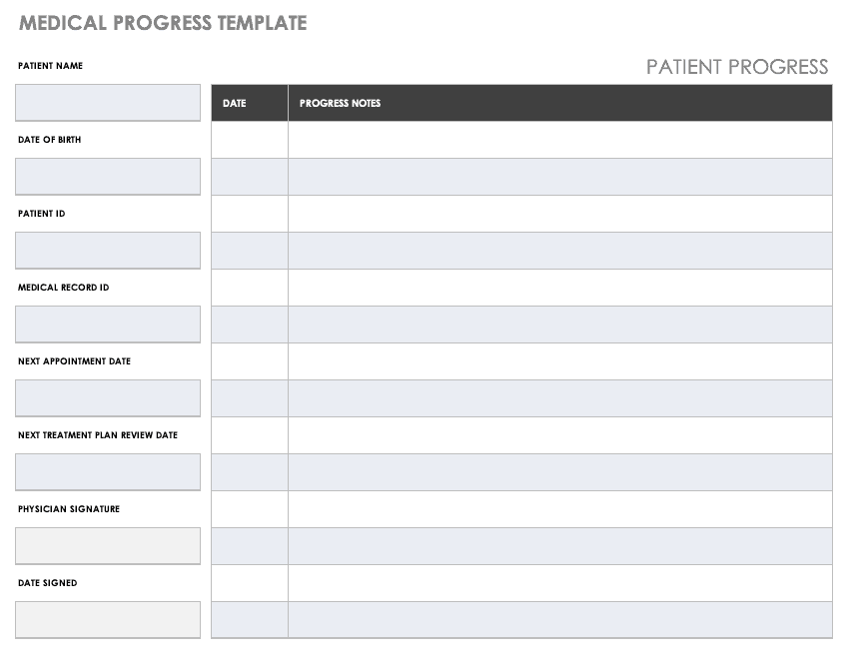Screen dimensions: 850x666
Task: Click the second Progress Notes row
Action: [559, 177]
